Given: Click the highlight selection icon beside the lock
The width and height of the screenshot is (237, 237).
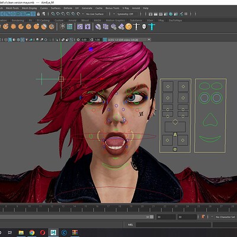Looking at the screenshot, I should [43, 14].
